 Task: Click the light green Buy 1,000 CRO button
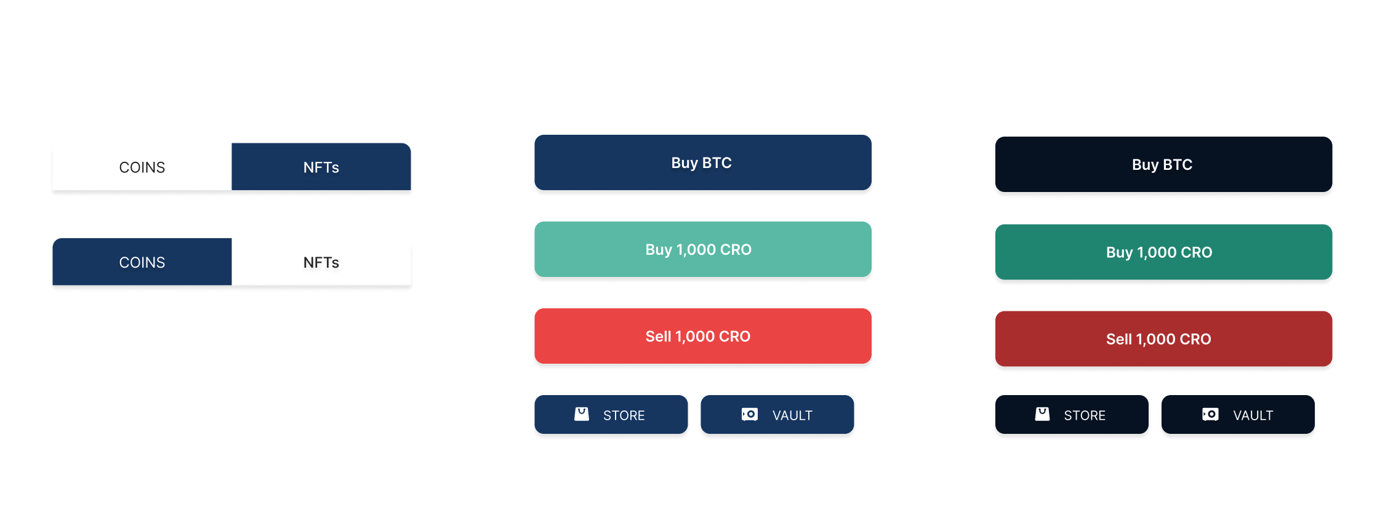703,249
